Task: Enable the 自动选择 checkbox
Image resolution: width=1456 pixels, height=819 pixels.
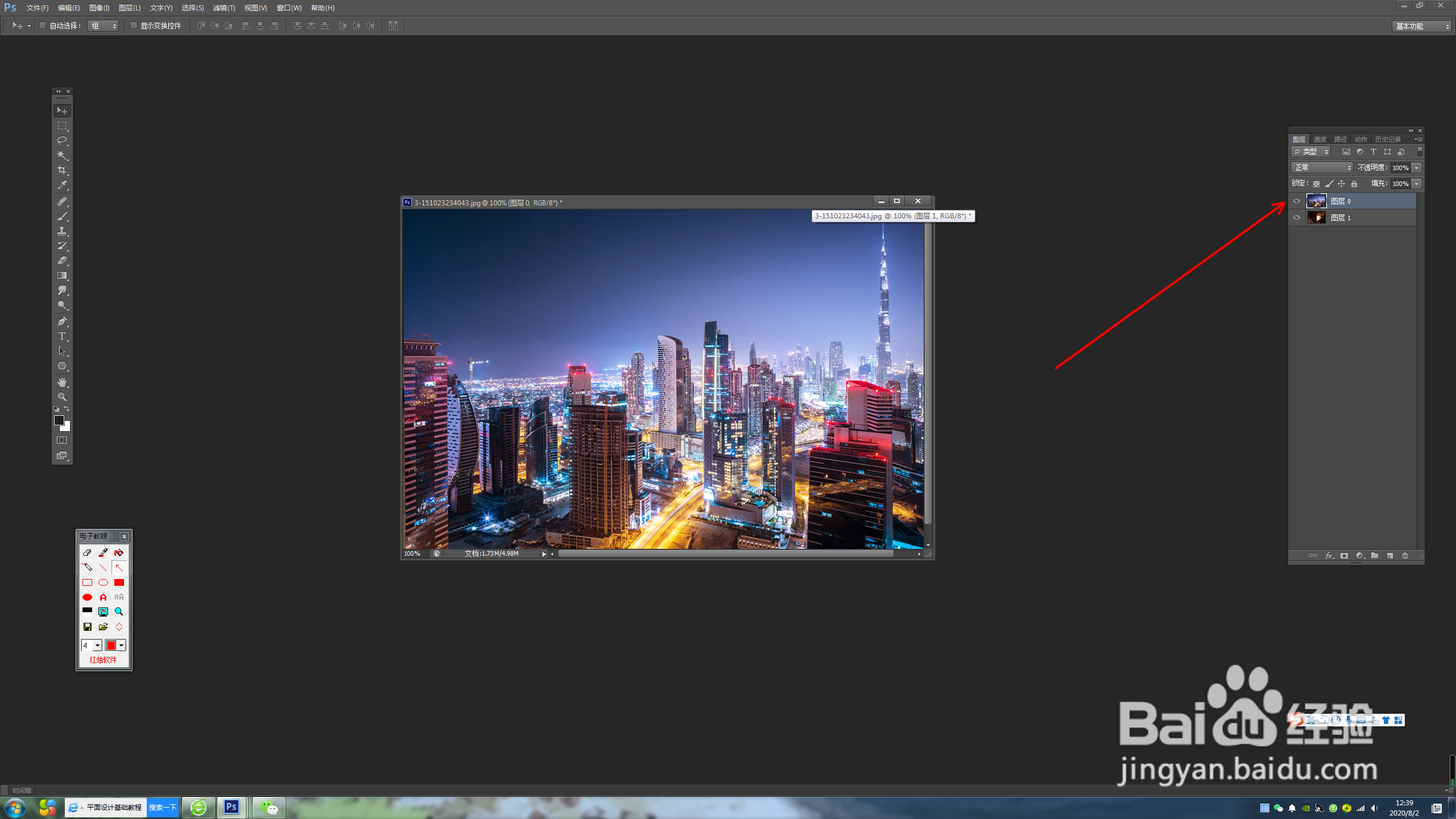Action: click(x=43, y=26)
